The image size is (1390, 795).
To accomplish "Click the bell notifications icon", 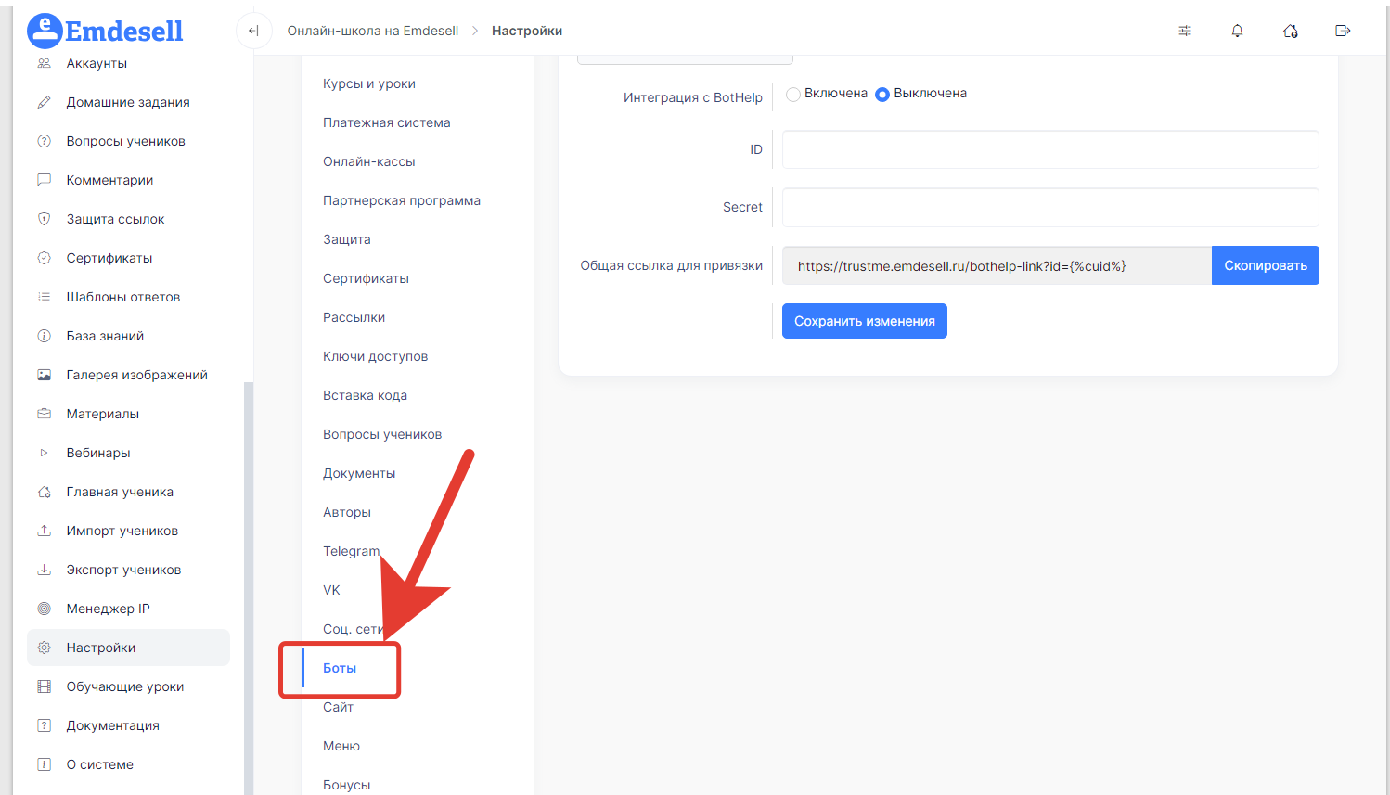I will coord(1237,31).
